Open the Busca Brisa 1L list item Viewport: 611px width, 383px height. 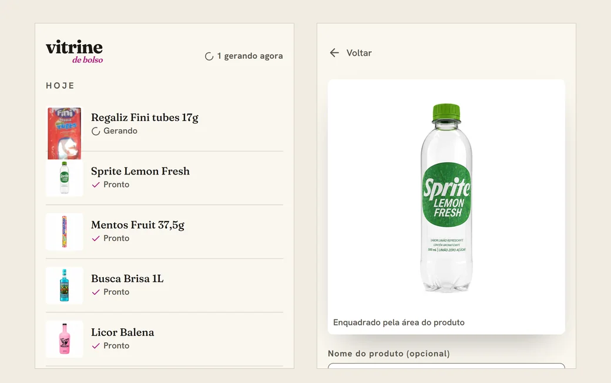coord(164,285)
